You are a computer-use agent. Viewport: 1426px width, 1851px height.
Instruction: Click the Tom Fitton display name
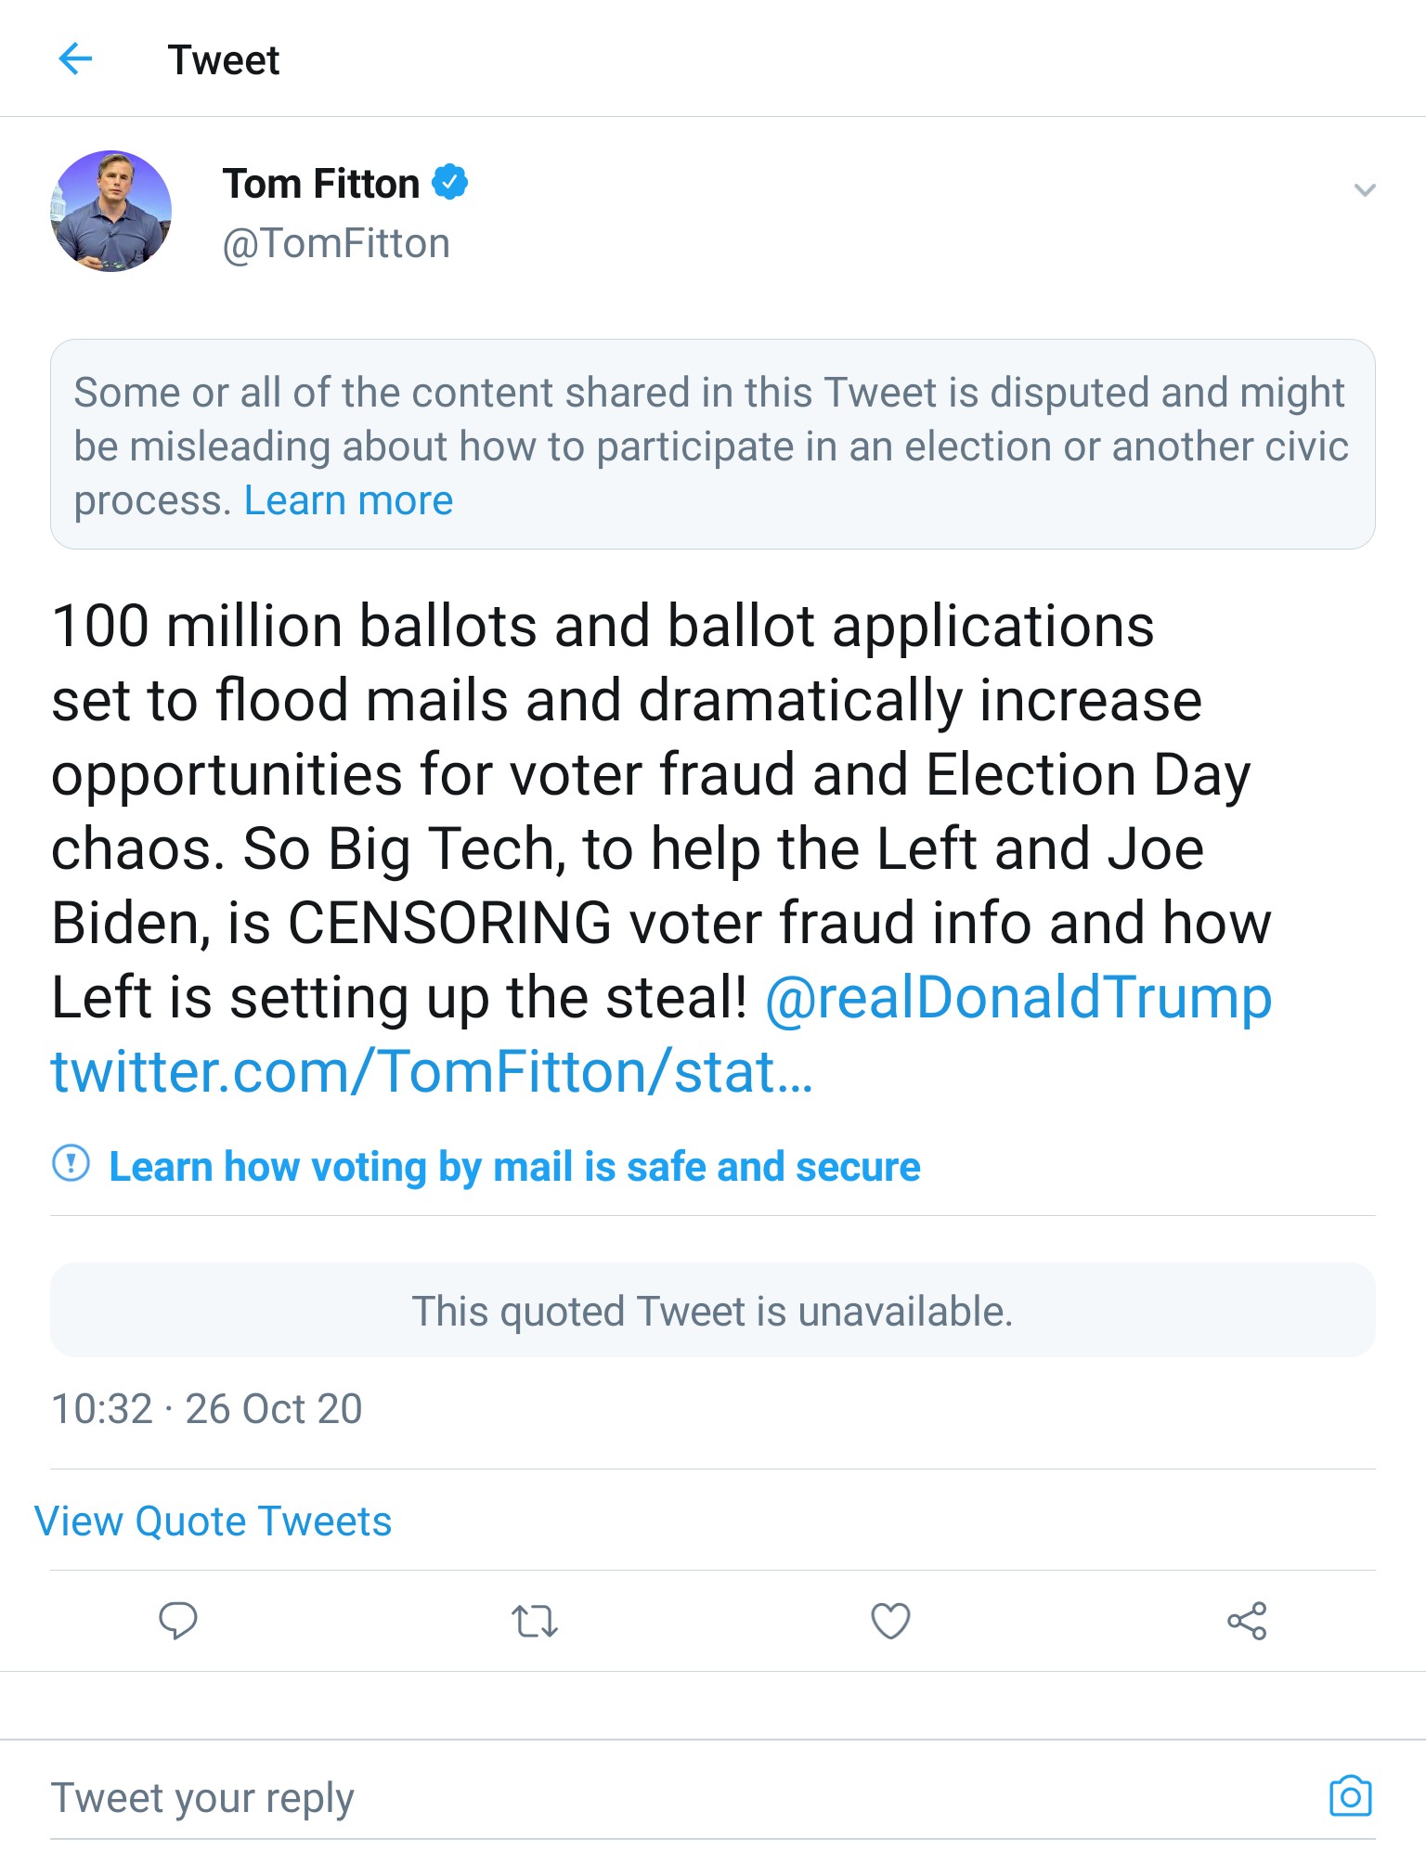tap(321, 184)
